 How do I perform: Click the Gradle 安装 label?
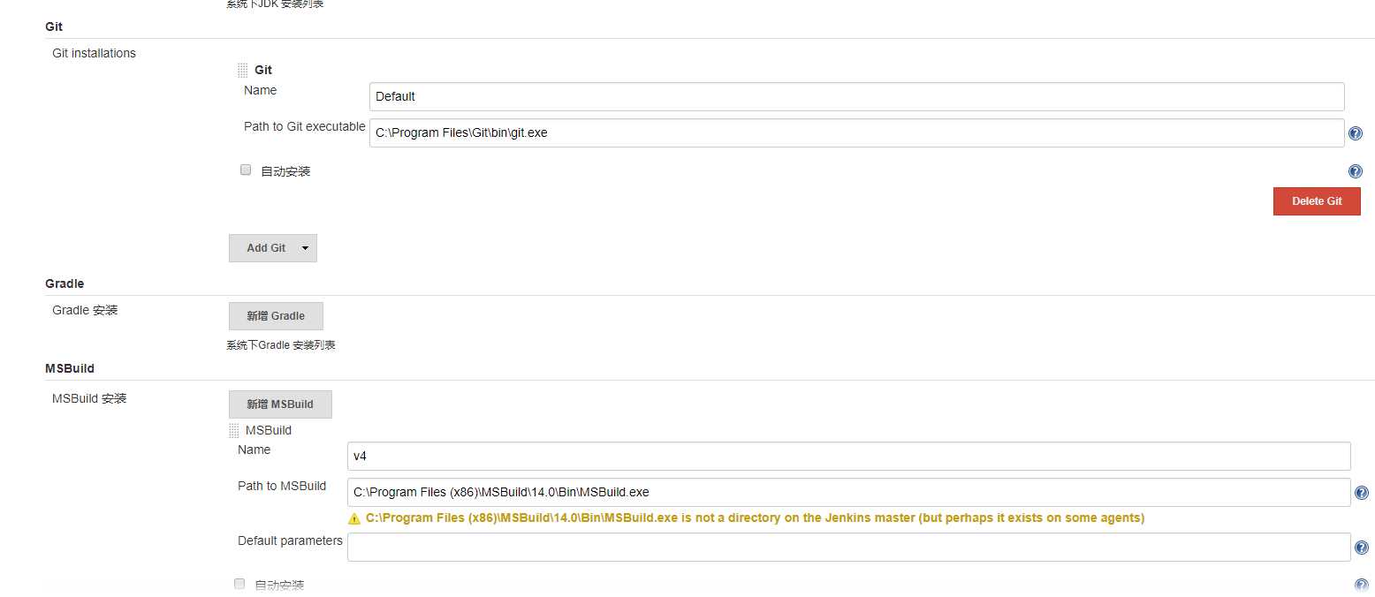coord(85,311)
